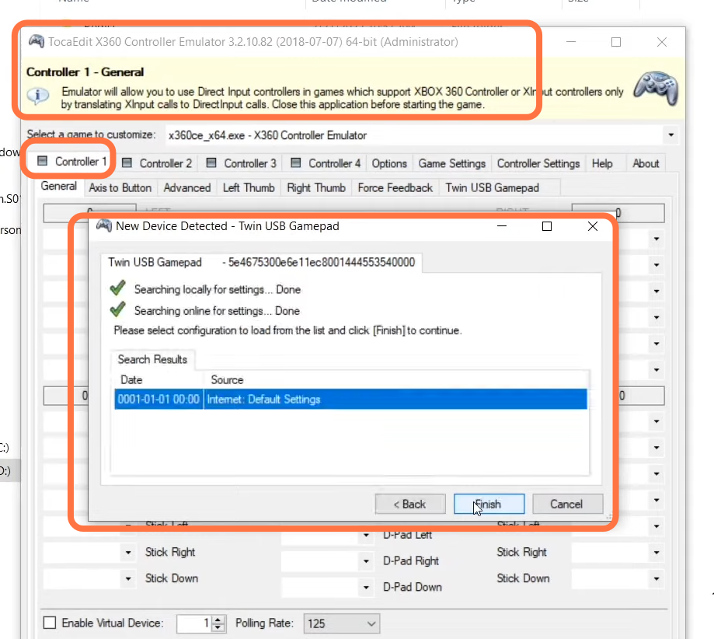Image resolution: width=714 pixels, height=639 pixels.
Task: Expand the game selection dropdown
Action: (670, 135)
